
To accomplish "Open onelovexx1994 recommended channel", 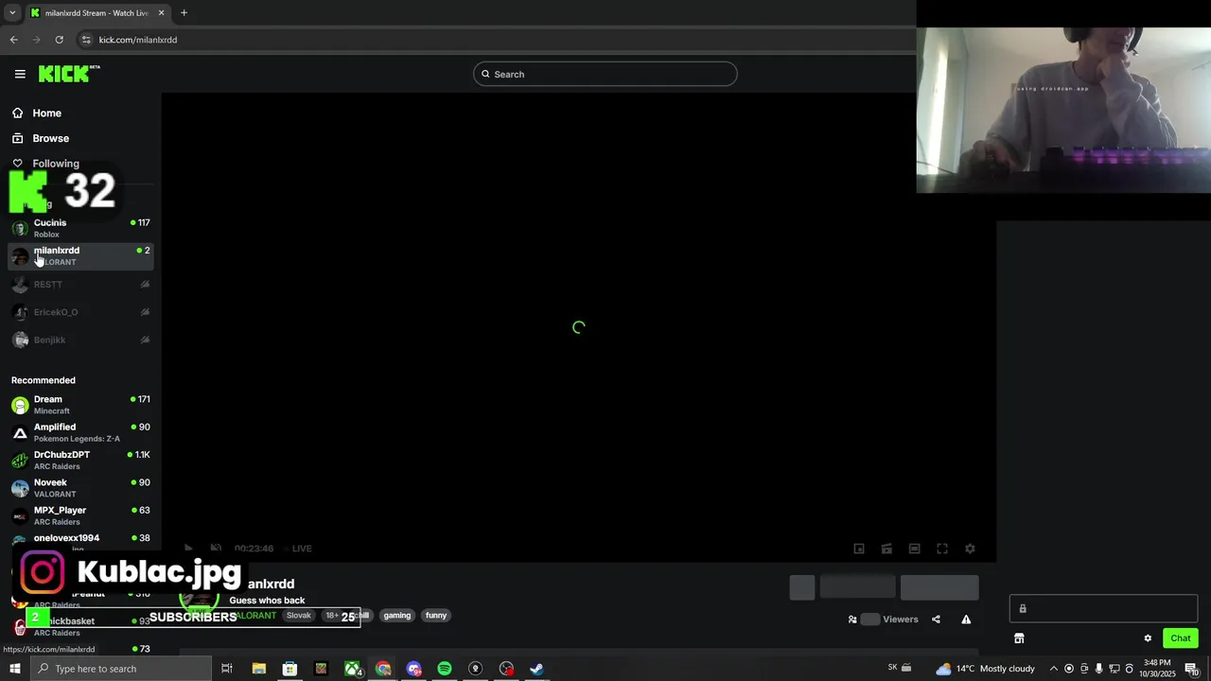I will tap(80, 542).
